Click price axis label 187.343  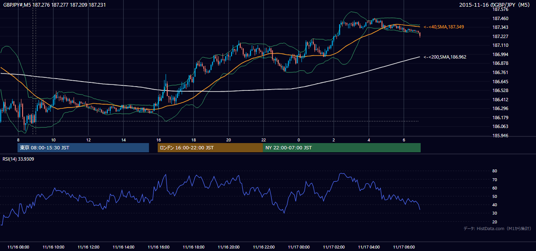(x=501, y=27)
